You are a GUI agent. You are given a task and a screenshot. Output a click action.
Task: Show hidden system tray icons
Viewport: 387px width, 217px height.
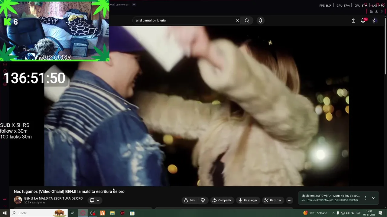(333, 213)
